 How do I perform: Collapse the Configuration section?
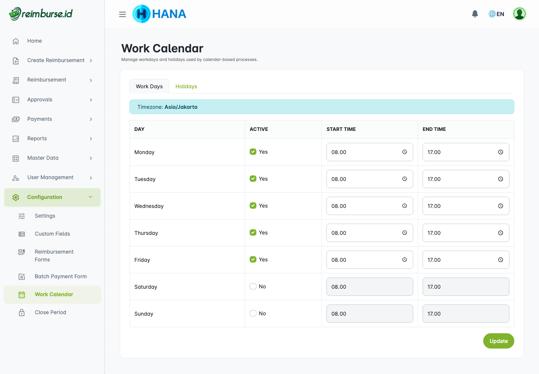tap(52, 197)
